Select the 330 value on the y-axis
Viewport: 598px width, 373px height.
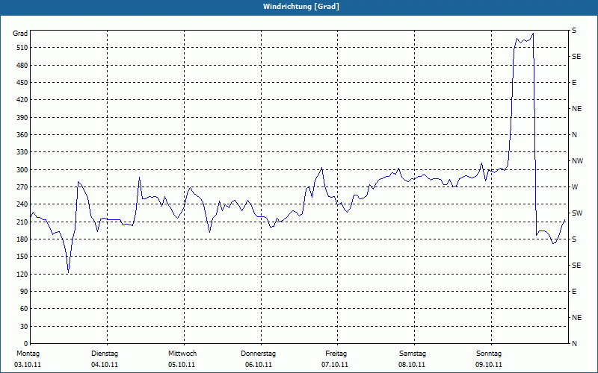[x=22, y=152]
